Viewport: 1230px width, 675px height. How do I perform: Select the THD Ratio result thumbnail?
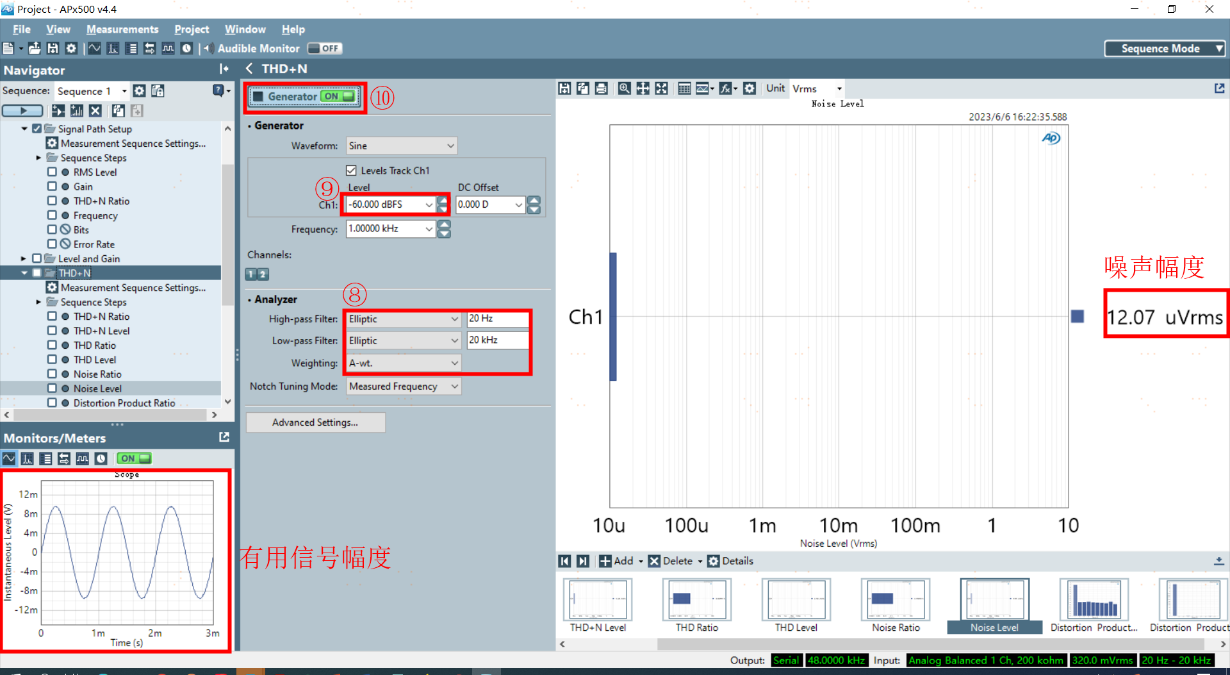pyautogui.click(x=697, y=606)
